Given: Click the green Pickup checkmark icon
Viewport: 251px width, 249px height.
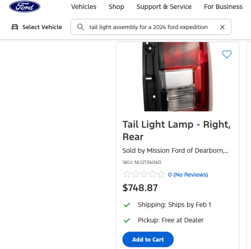Looking at the screenshot, I should tap(127, 220).
